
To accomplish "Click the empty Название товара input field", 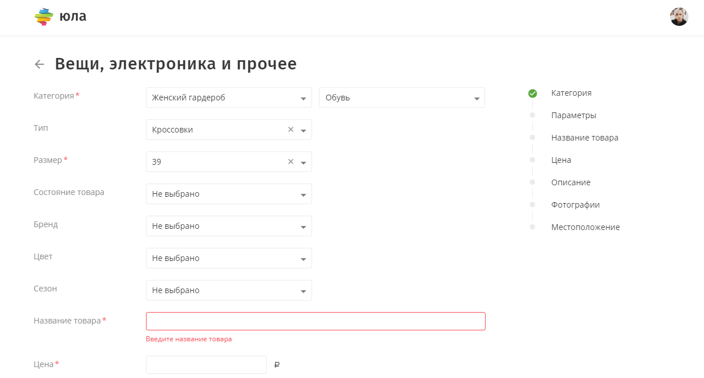I will point(316,321).
